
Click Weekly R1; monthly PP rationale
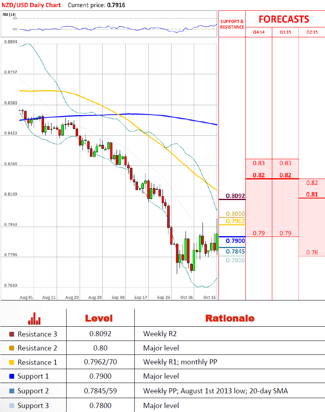click(x=180, y=362)
